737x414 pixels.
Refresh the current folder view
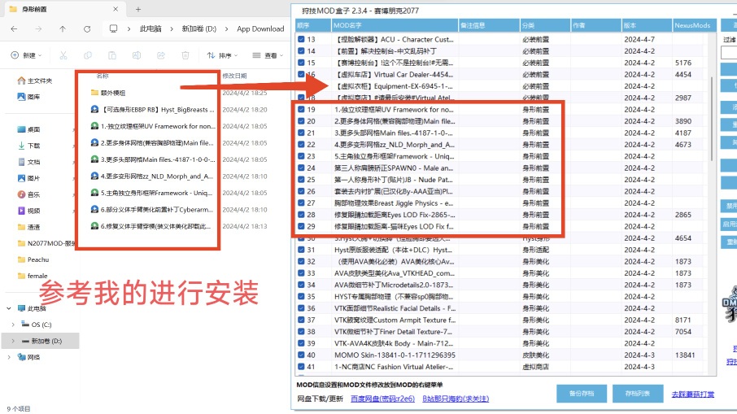[x=86, y=28]
